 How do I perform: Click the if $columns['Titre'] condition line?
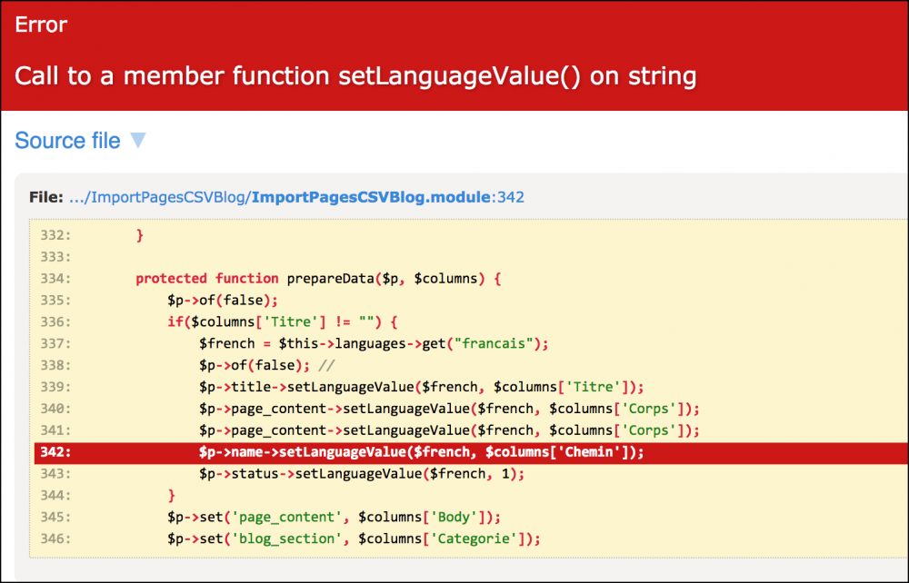[283, 322]
